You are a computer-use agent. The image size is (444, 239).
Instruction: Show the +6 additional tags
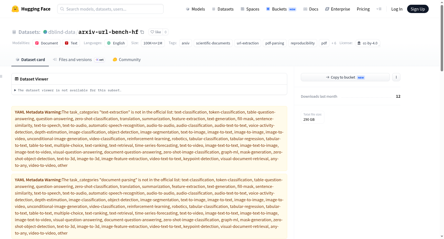[334, 43]
